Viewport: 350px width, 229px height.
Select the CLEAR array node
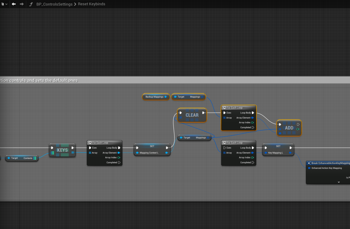[192, 115]
